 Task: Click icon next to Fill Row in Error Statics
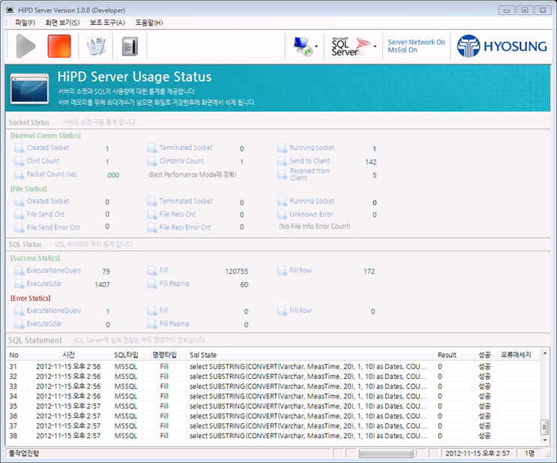282,311
